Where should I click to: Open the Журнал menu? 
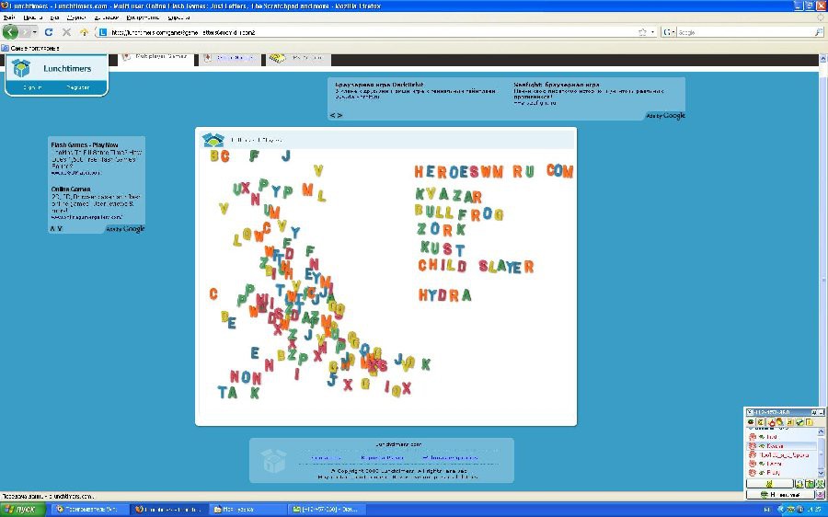click(x=76, y=17)
